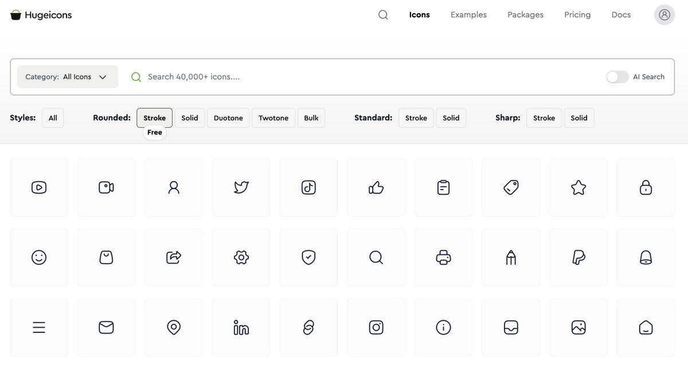Select the video camera icon tile
The height and width of the screenshot is (365, 688).
(x=106, y=187)
